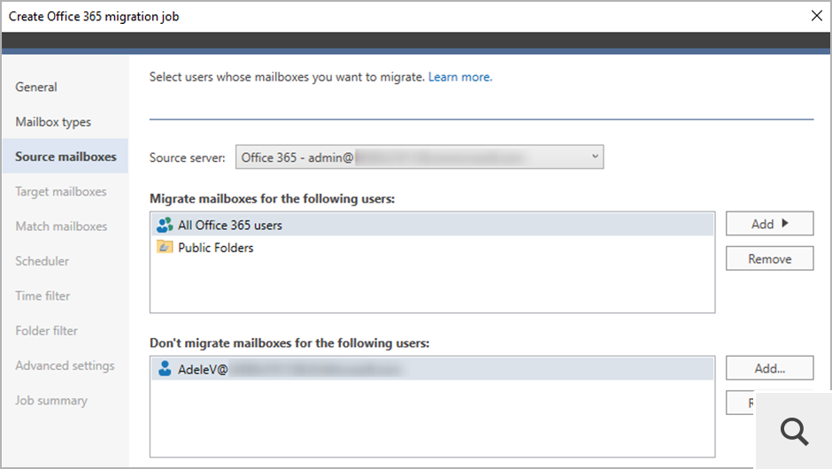Click Add with arrow for migrate list
Viewport: 832px width, 469px height.
(x=769, y=224)
